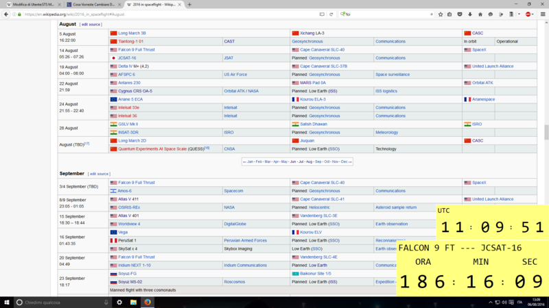Open the OSIRIS-REx link
The height and width of the screenshot is (308, 549).
point(129,207)
